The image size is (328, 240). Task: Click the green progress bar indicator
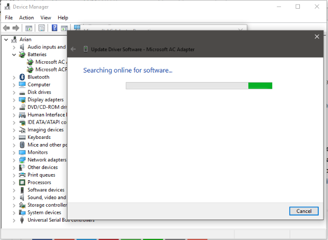[260, 86]
